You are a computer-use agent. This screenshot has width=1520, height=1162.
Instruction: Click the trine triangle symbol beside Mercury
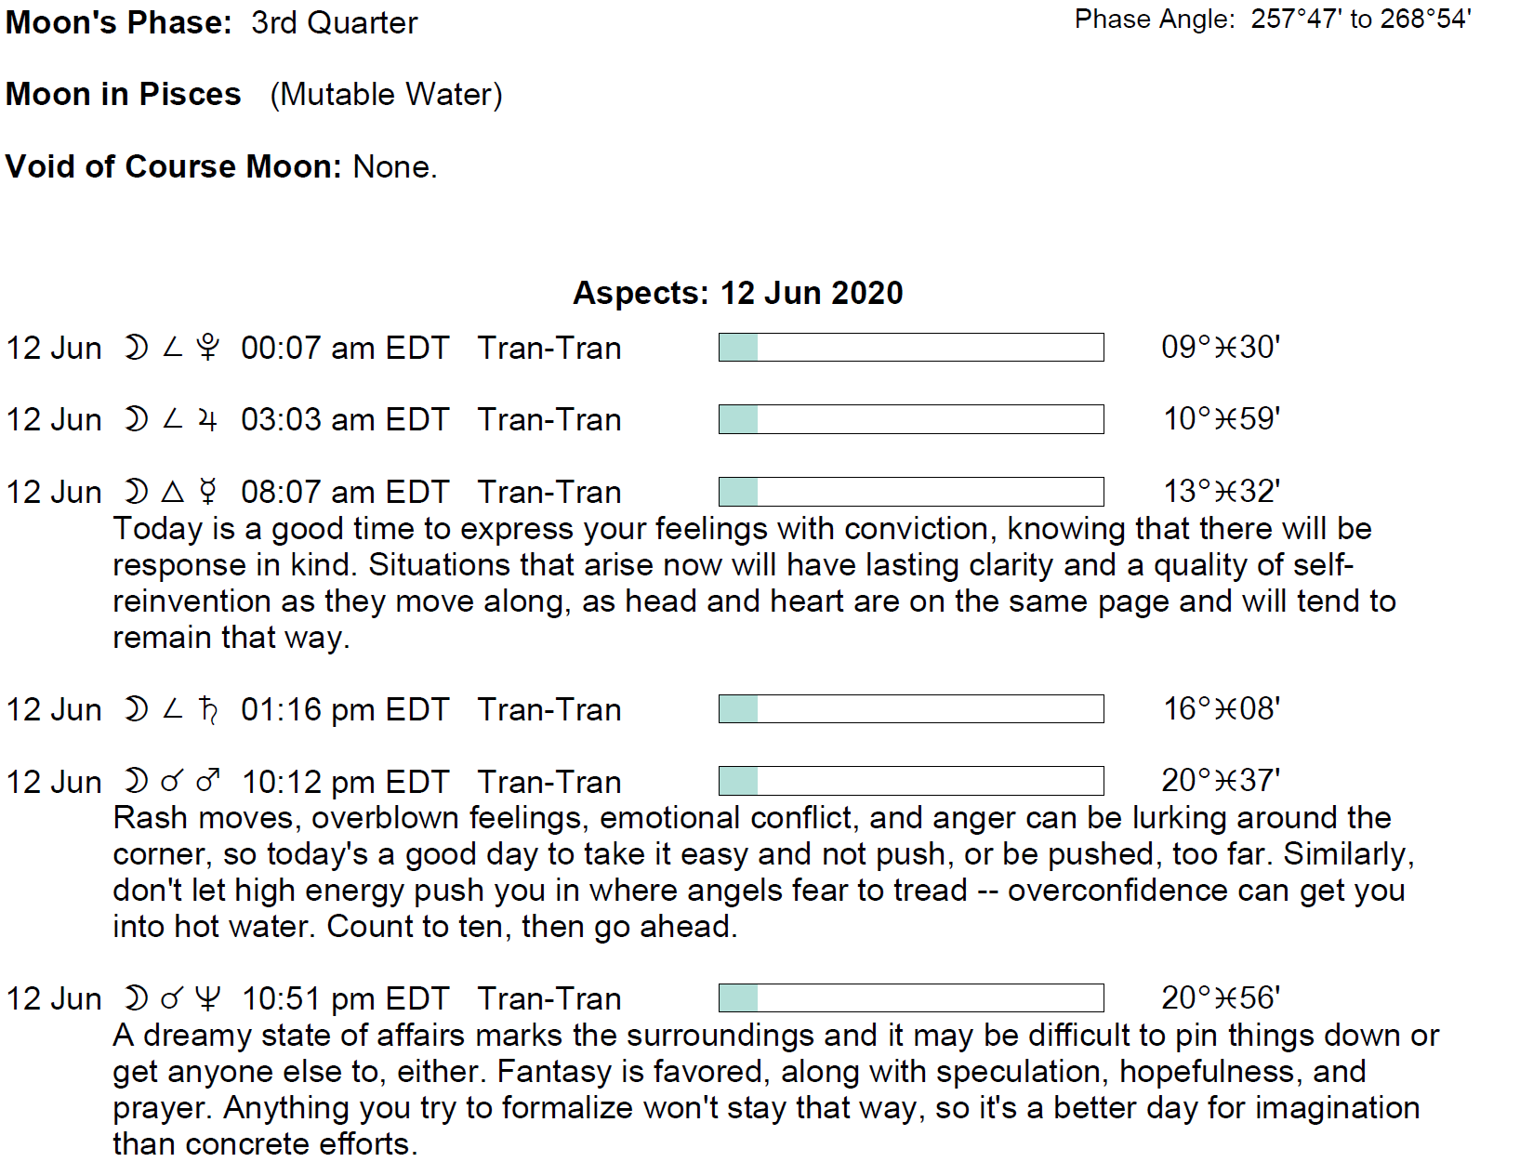(x=173, y=492)
